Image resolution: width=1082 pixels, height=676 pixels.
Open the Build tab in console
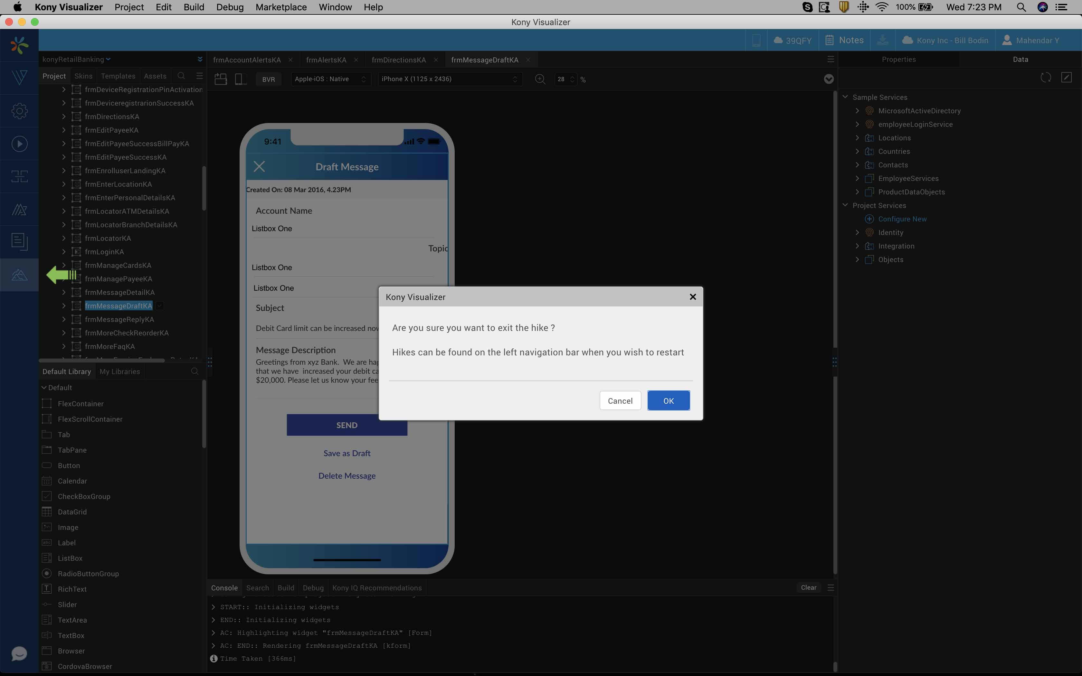click(x=286, y=588)
